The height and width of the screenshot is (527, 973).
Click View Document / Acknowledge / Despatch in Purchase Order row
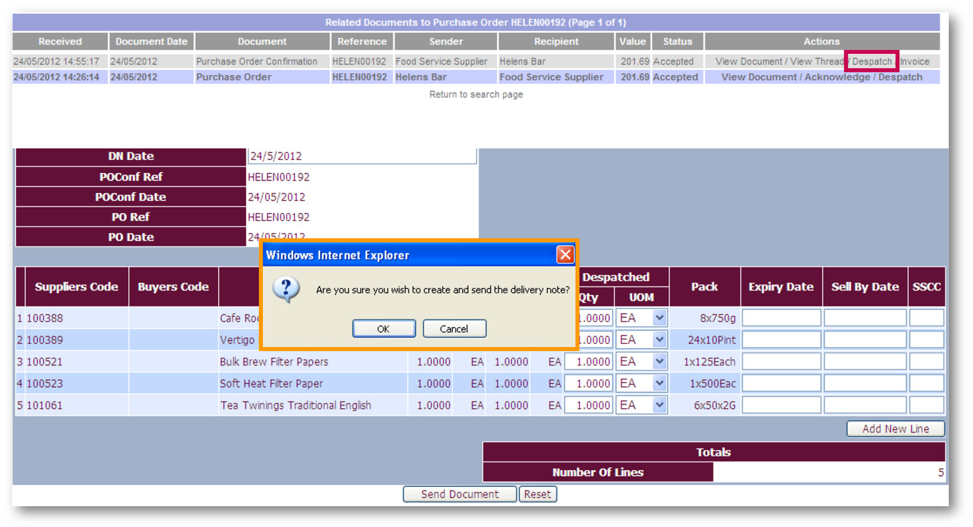point(822,77)
